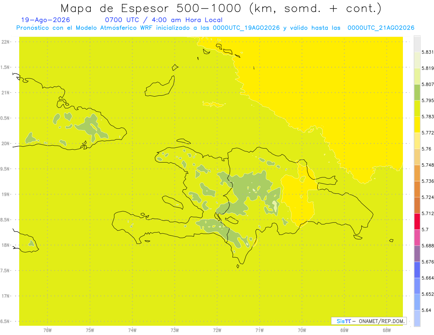Image resolution: width=434 pixels, height=335 pixels.
Task: Click the longitude label 69W
Action: [344, 330]
